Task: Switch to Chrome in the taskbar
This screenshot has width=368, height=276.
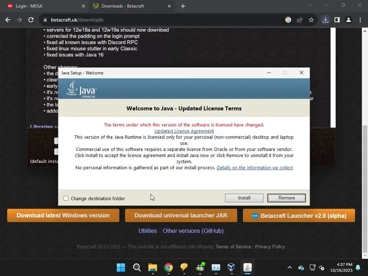Action: tap(168, 267)
